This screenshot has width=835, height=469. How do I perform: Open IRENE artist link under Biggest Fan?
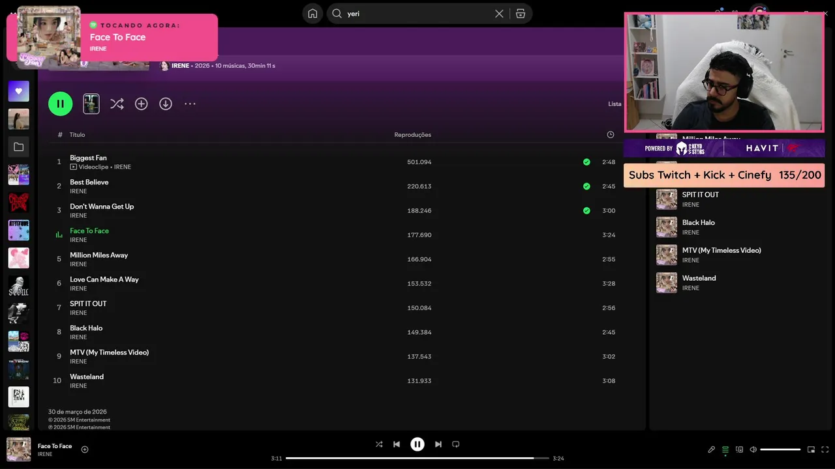(123, 167)
